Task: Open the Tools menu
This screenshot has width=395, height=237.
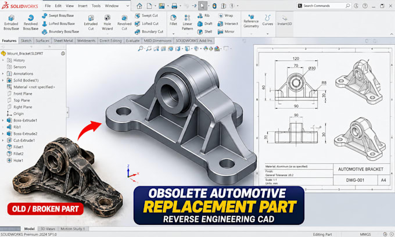Action: 96,6
